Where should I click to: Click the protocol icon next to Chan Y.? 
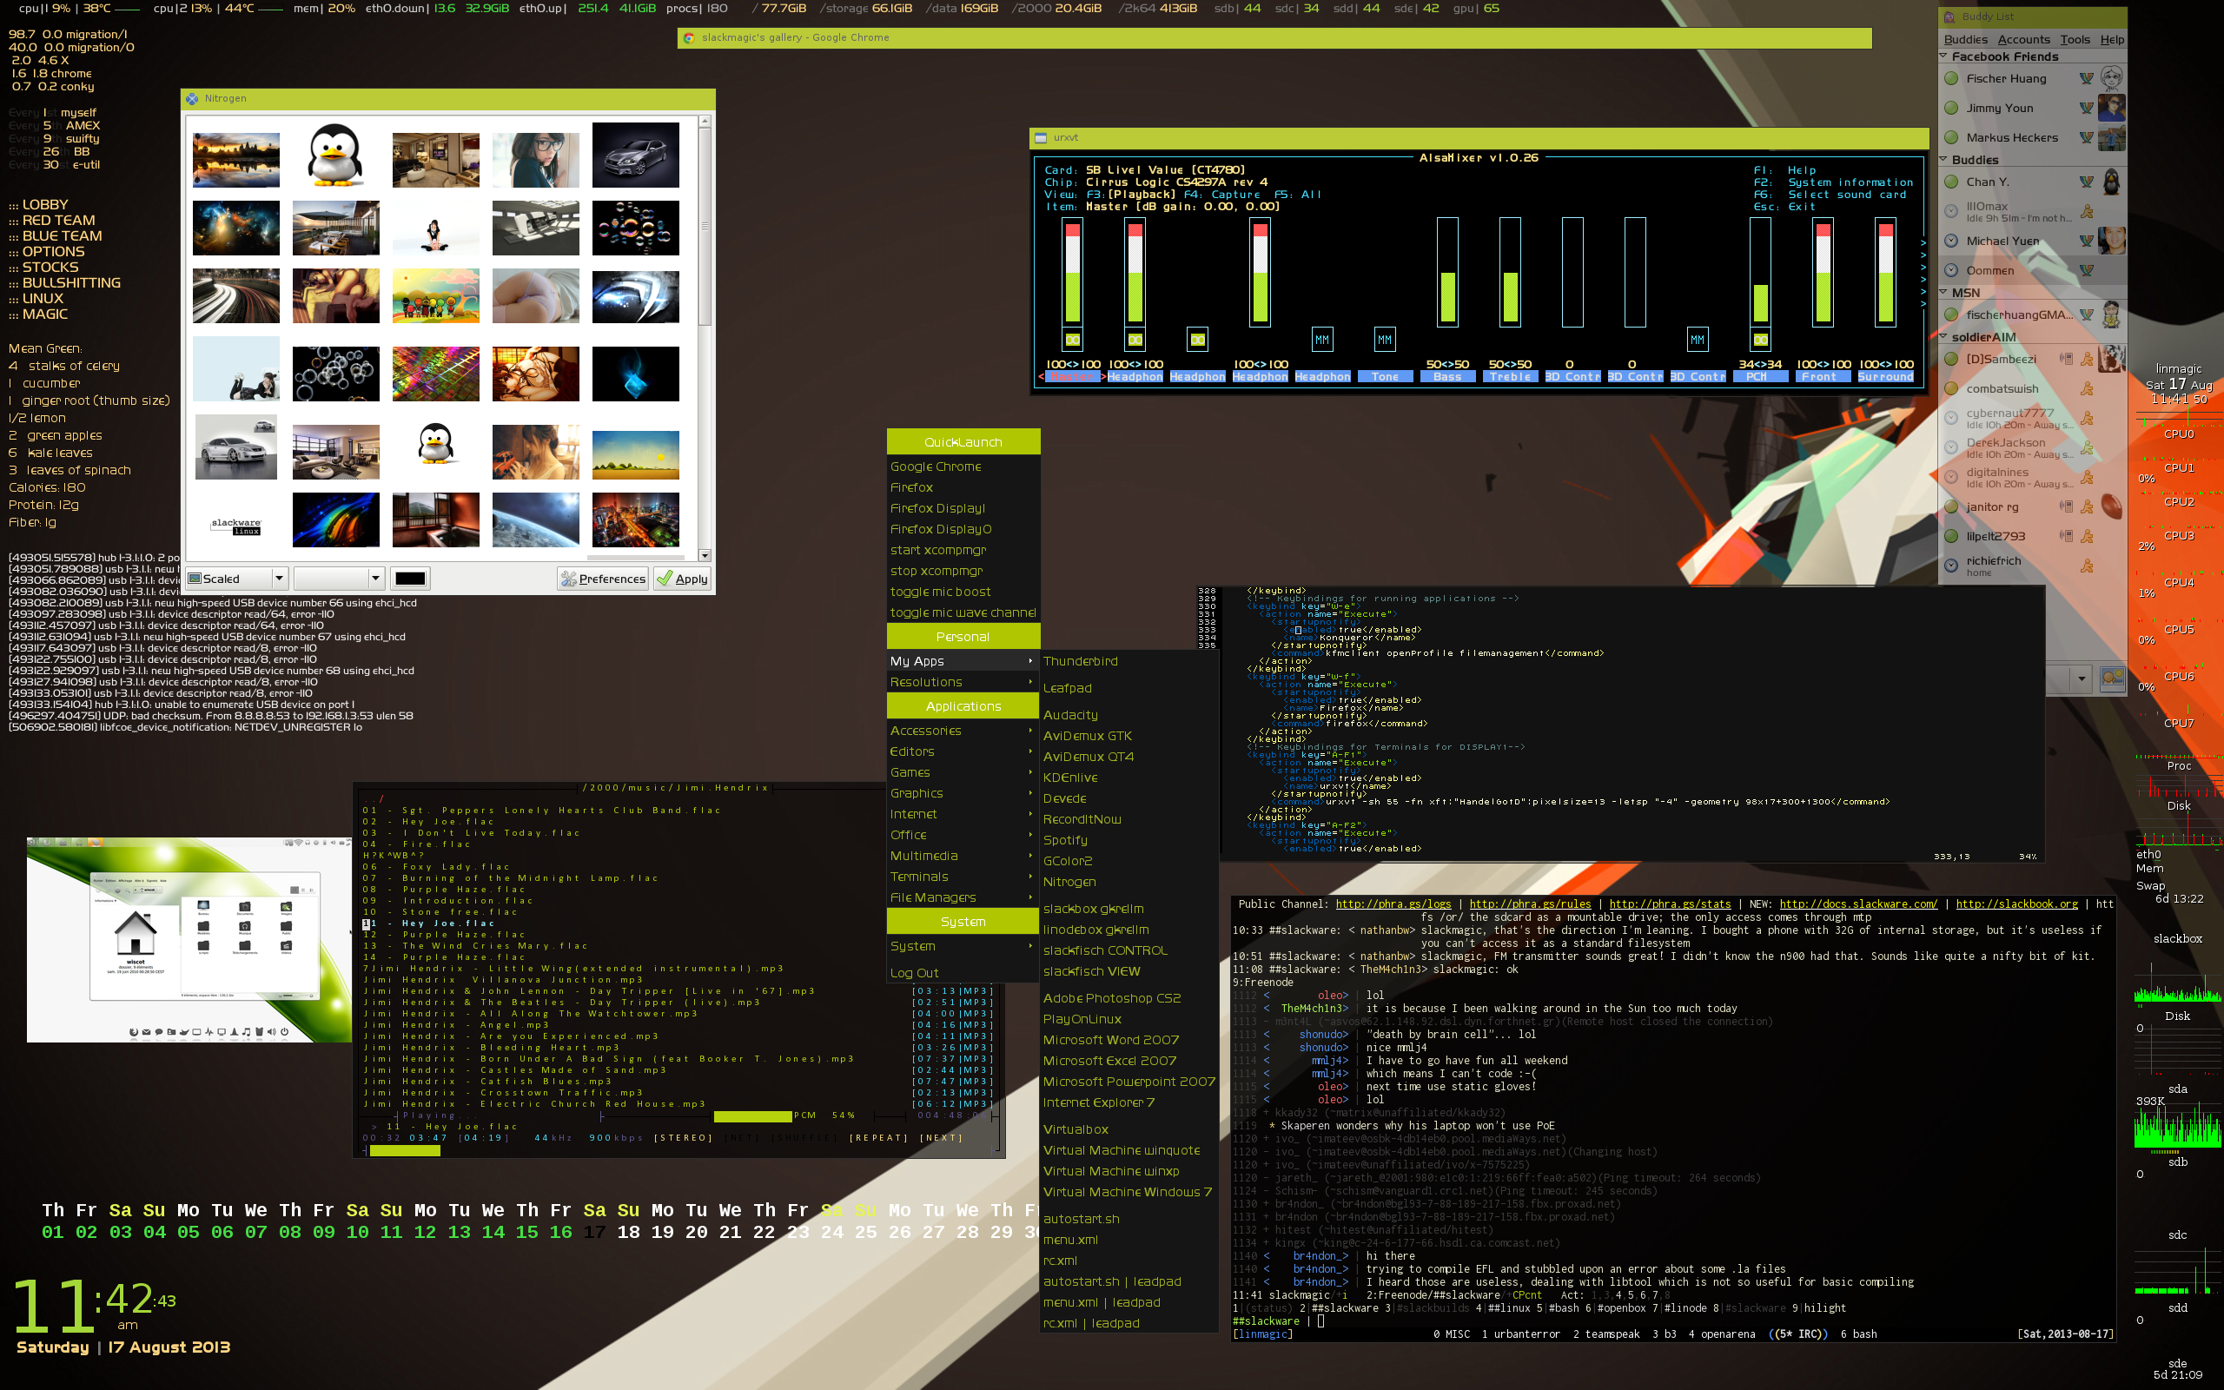tap(2086, 182)
